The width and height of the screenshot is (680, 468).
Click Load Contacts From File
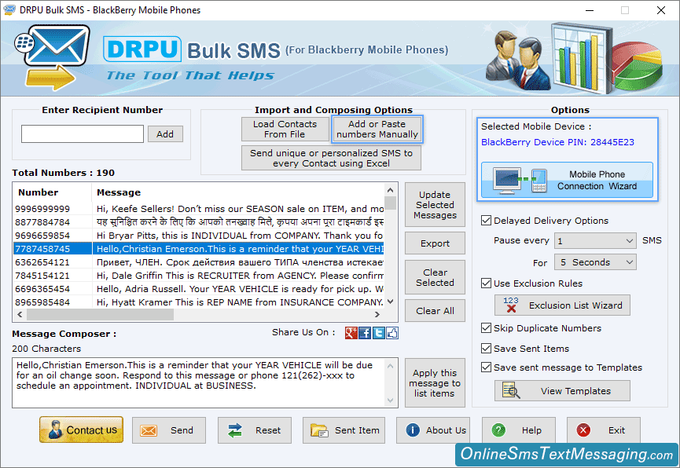[x=285, y=129]
